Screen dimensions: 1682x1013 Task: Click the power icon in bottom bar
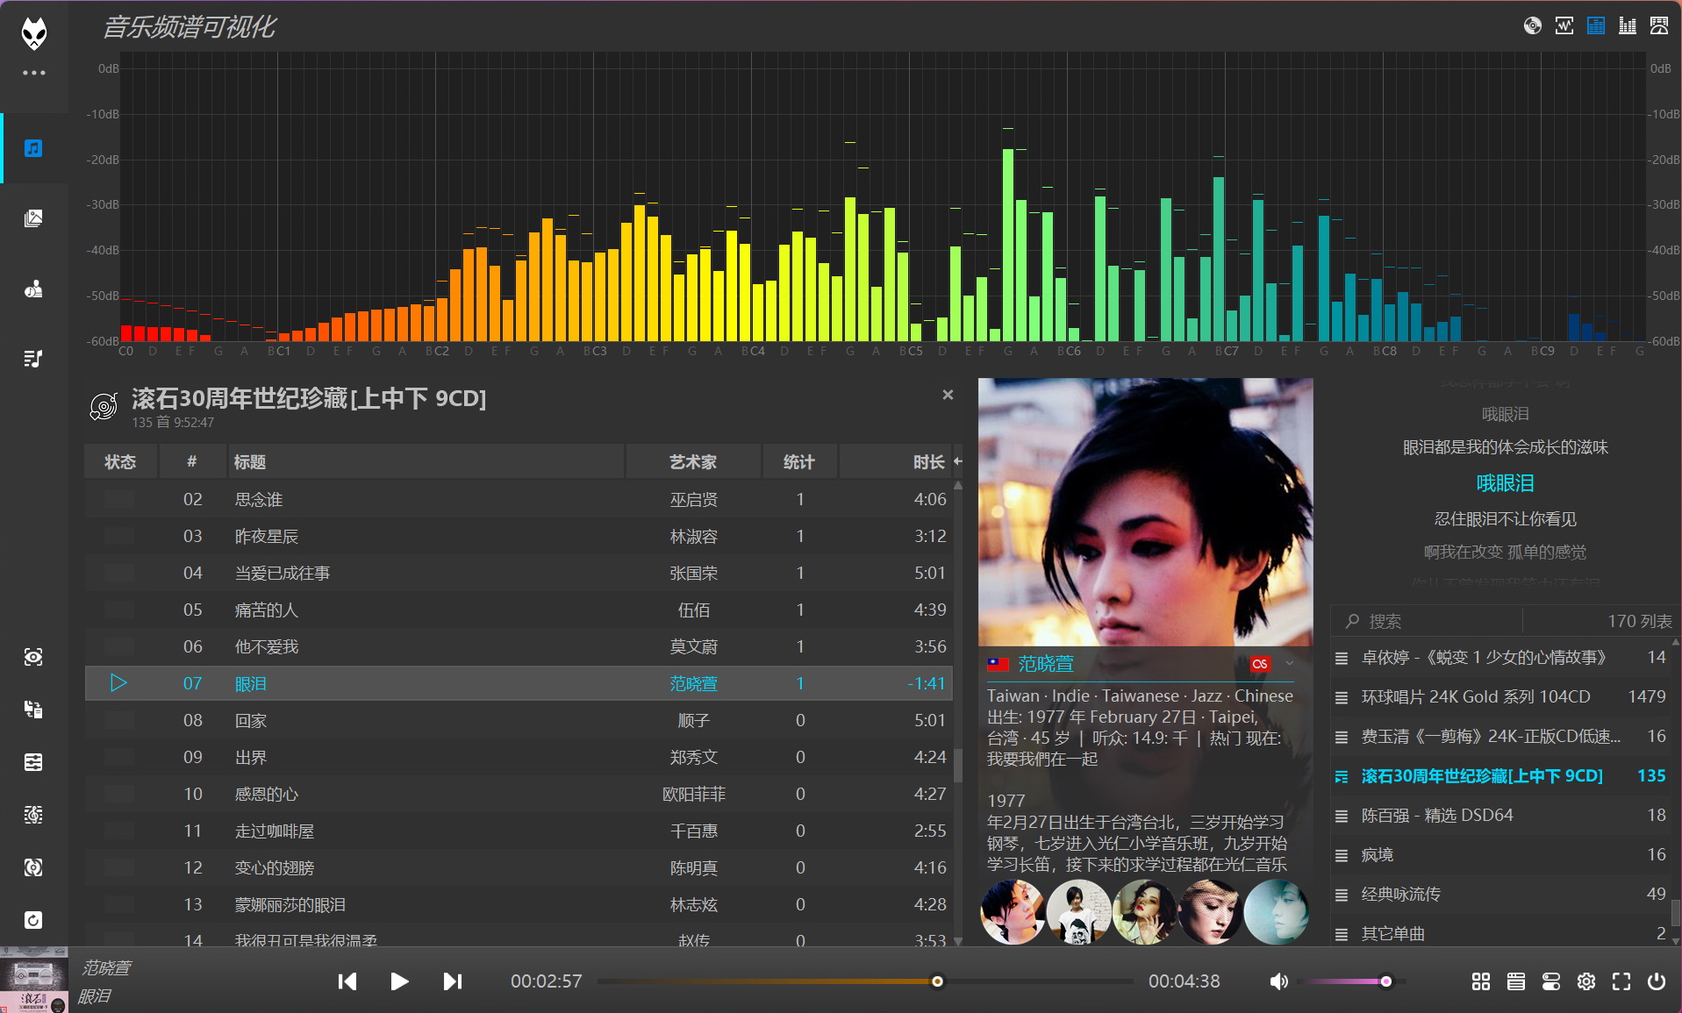click(x=1656, y=981)
